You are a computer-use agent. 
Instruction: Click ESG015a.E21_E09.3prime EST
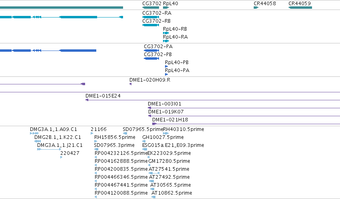coord(145,149)
